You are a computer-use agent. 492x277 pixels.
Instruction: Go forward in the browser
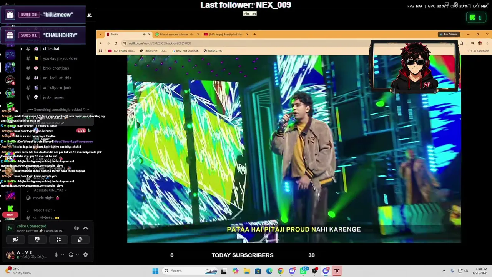click(108, 43)
